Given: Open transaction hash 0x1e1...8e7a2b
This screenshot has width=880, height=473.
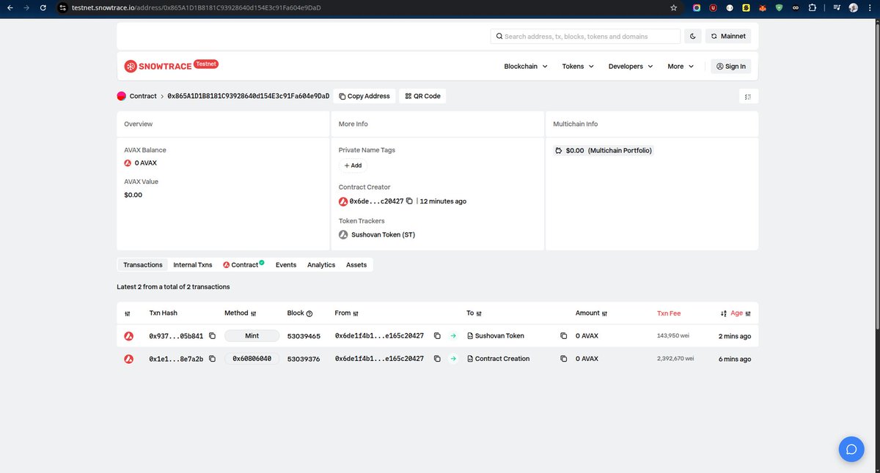Looking at the screenshot, I should (176, 359).
